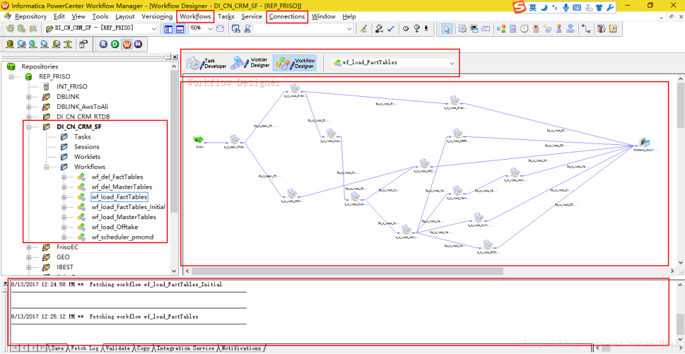
Task: Click the Start task in workflow canvas
Action: pyautogui.click(x=199, y=141)
